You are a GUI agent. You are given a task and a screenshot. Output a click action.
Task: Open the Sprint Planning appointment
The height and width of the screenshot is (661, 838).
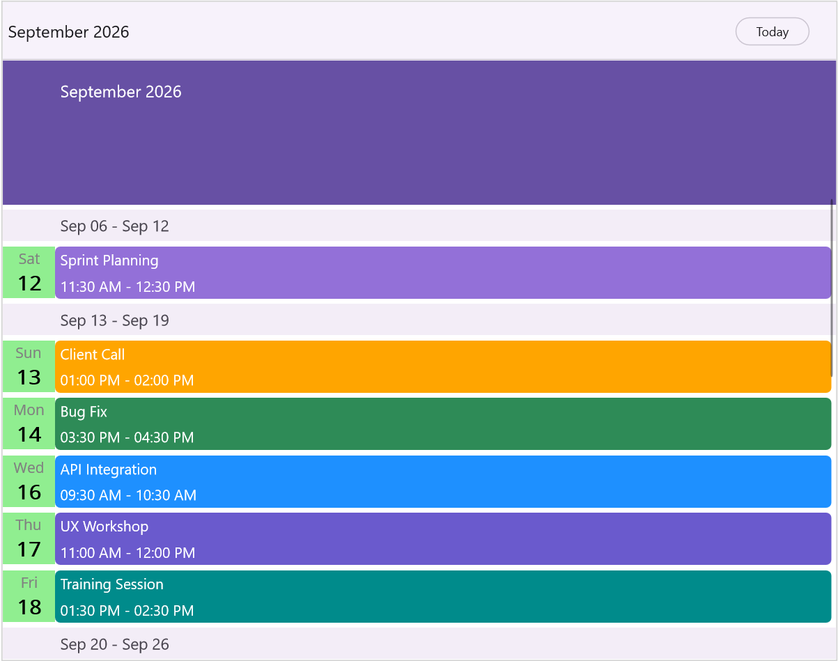click(x=443, y=272)
